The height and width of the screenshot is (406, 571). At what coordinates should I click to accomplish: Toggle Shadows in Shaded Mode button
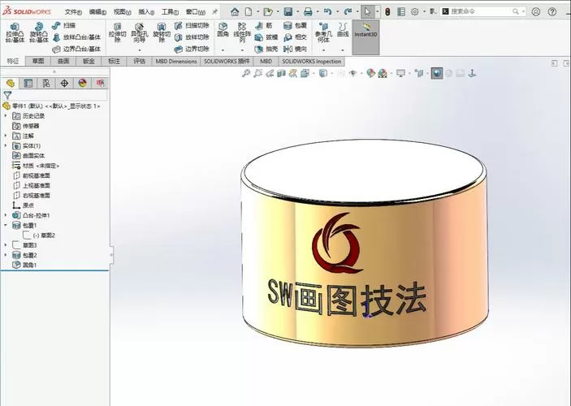[x=437, y=74]
